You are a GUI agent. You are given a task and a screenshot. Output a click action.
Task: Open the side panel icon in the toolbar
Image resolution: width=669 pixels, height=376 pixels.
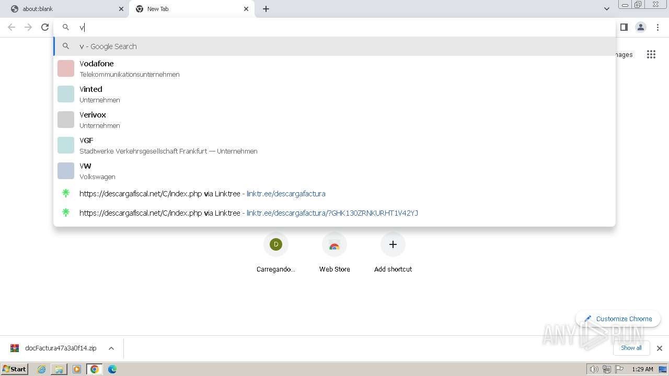[x=624, y=27]
